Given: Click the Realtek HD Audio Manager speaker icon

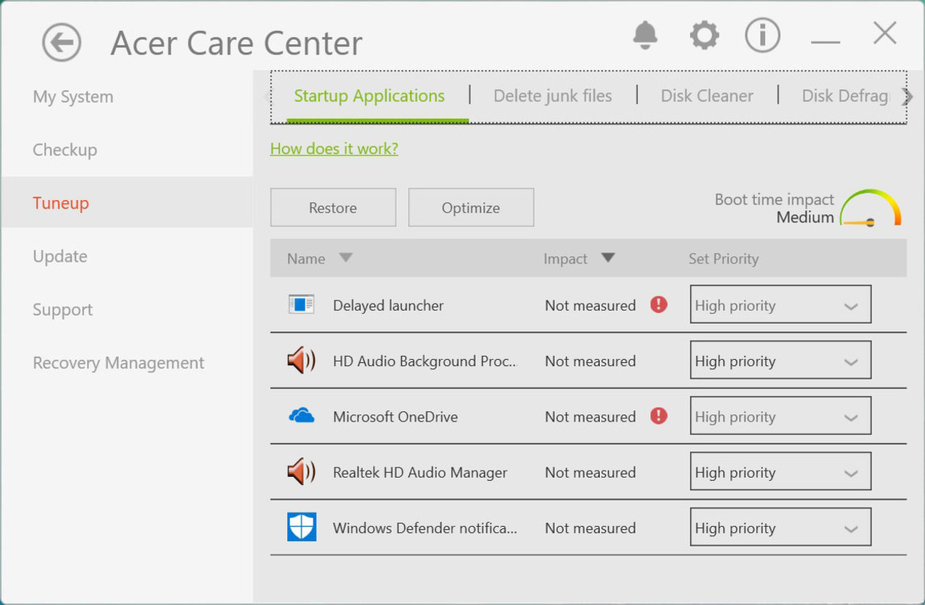Looking at the screenshot, I should [301, 471].
